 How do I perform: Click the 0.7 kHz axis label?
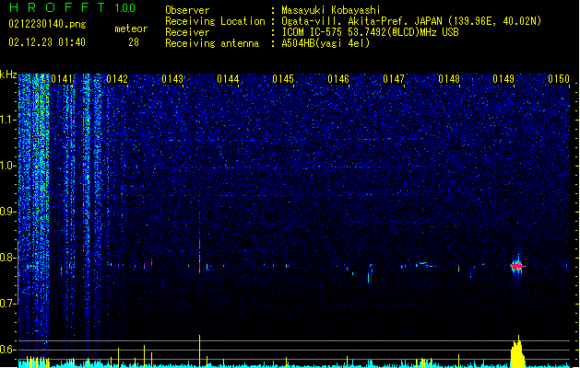pyautogui.click(x=7, y=304)
